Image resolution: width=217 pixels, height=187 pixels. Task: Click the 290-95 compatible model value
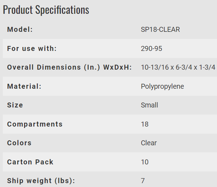(152, 49)
